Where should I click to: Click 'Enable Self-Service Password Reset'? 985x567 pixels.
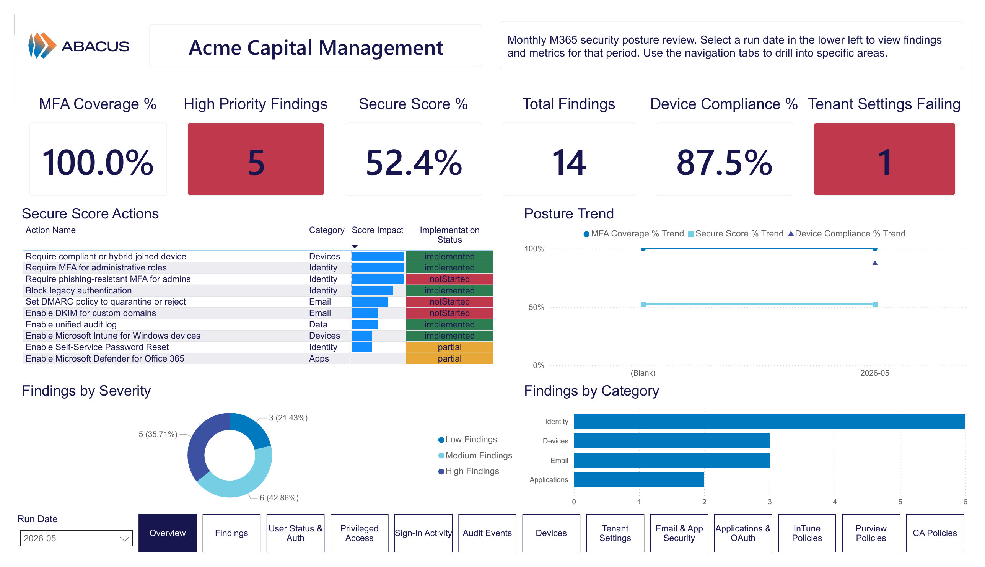point(257,347)
